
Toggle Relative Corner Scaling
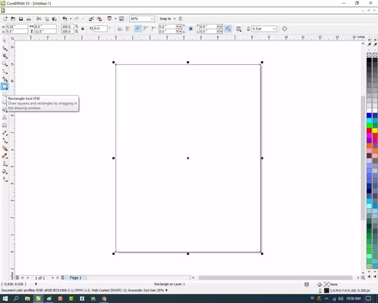pos(228,29)
